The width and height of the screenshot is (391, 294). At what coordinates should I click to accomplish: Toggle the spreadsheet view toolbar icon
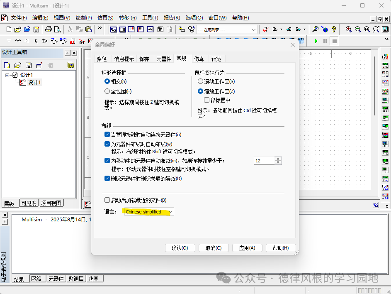tap(122, 29)
